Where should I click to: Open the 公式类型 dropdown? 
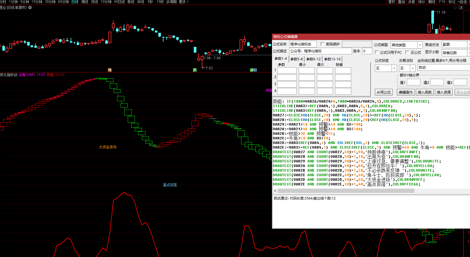420,45
